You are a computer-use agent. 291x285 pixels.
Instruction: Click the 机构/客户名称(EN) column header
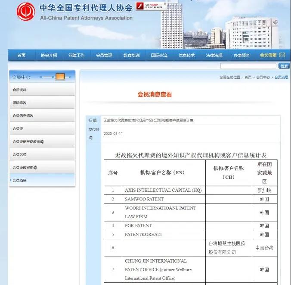pyautogui.click(x=164, y=173)
